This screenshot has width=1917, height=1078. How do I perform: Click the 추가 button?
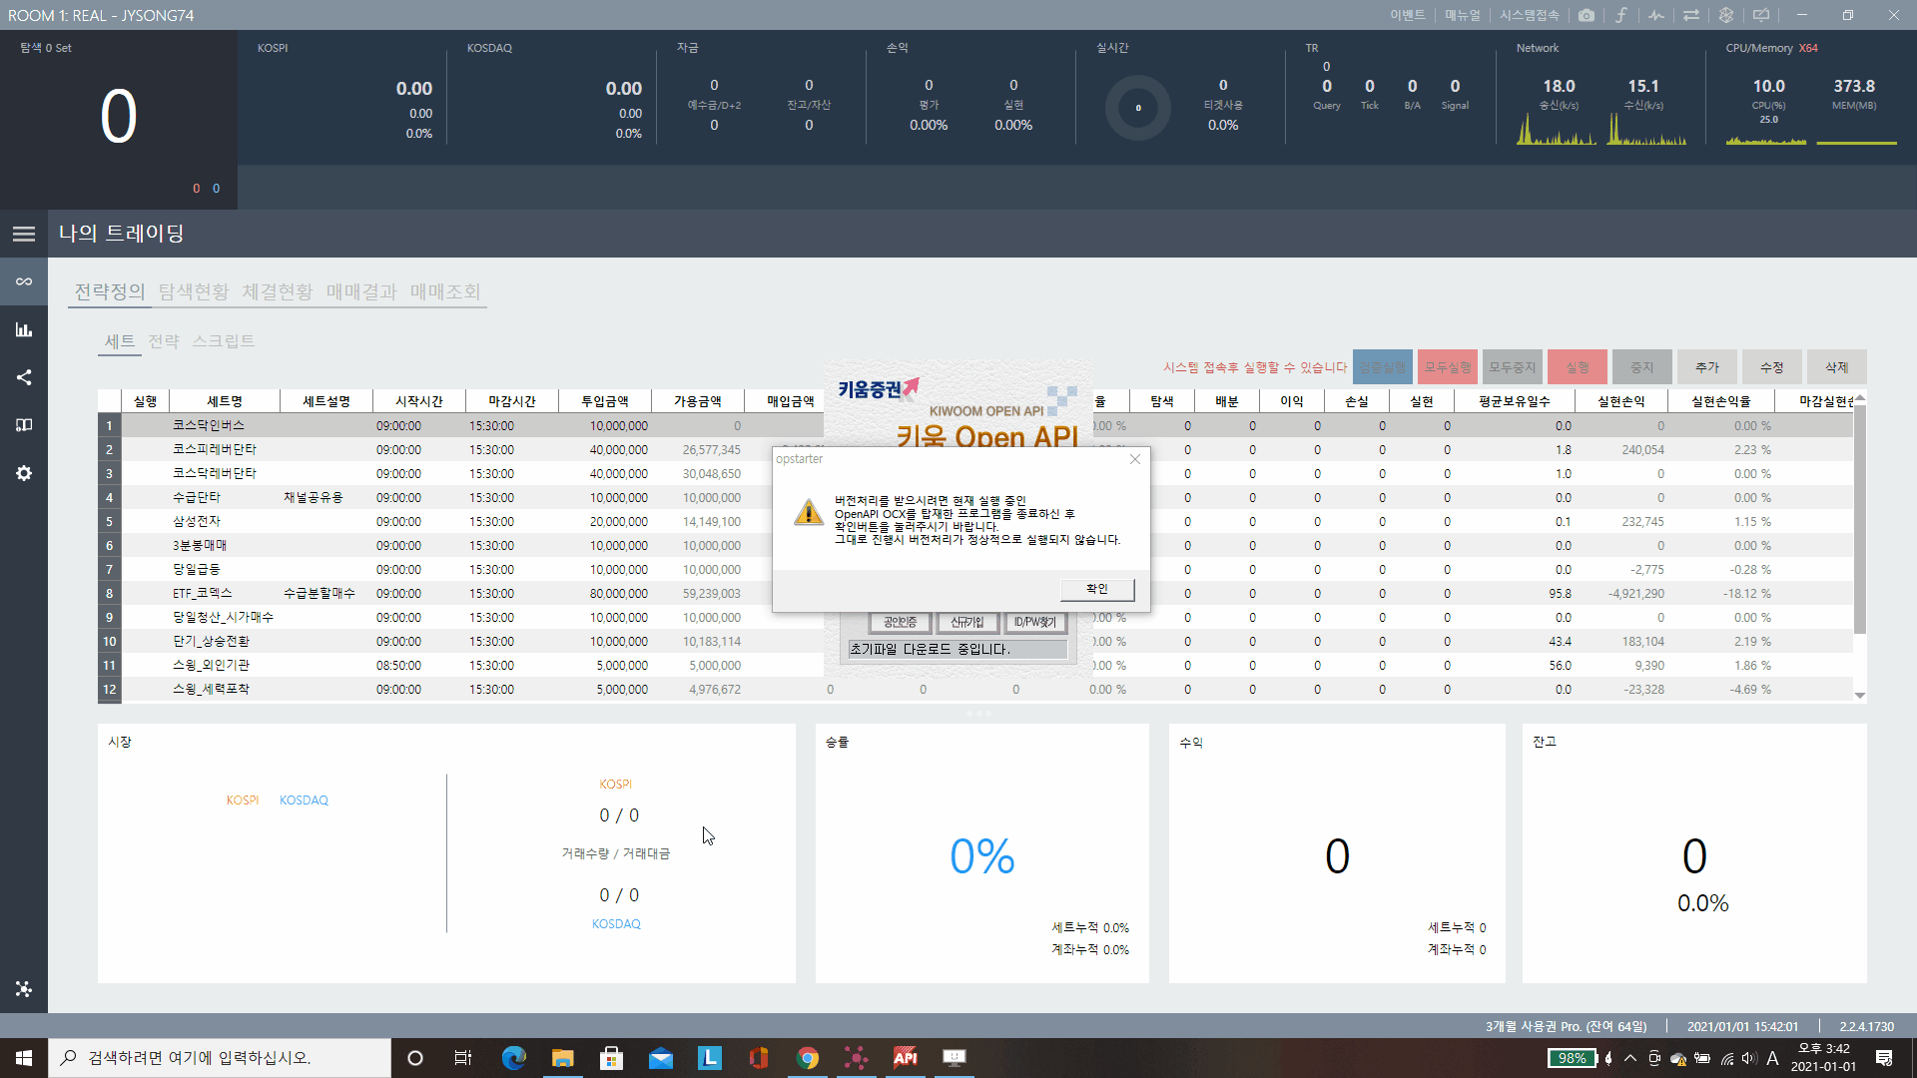tap(1707, 367)
